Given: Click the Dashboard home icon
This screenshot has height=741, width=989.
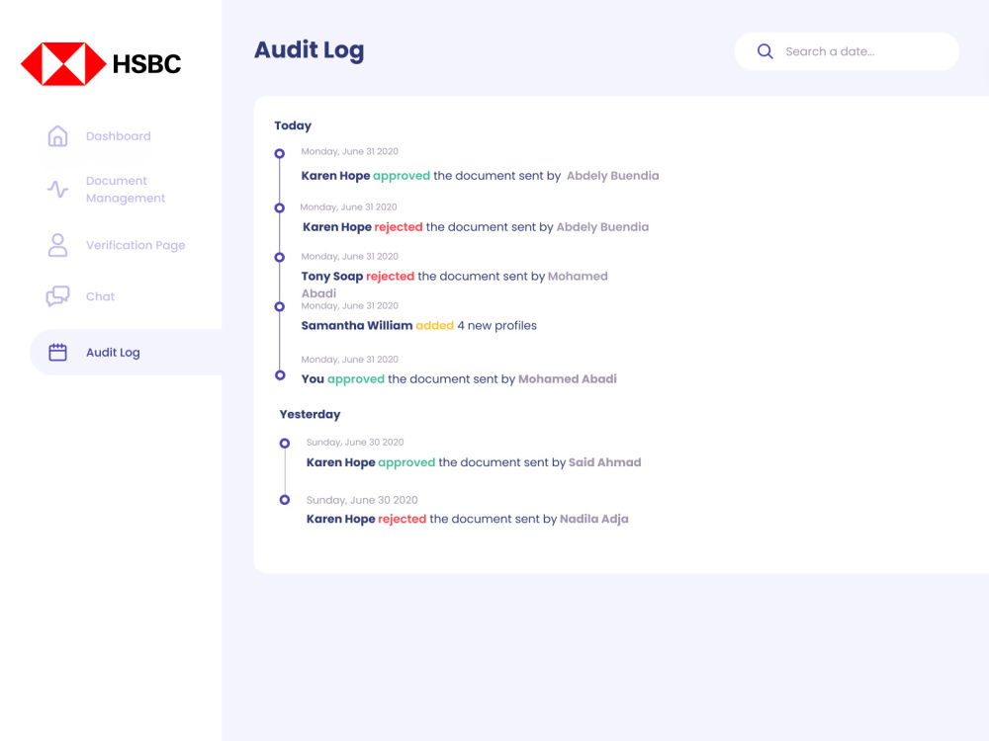Looking at the screenshot, I should point(57,136).
